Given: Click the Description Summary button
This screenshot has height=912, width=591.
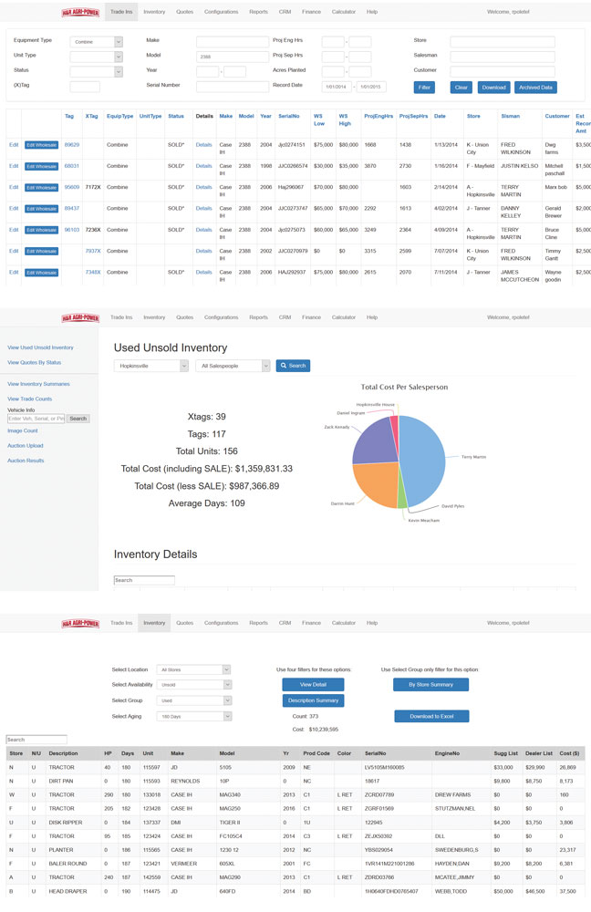Looking at the screenshot, I should pyautogui.click(x=313, y=701).
